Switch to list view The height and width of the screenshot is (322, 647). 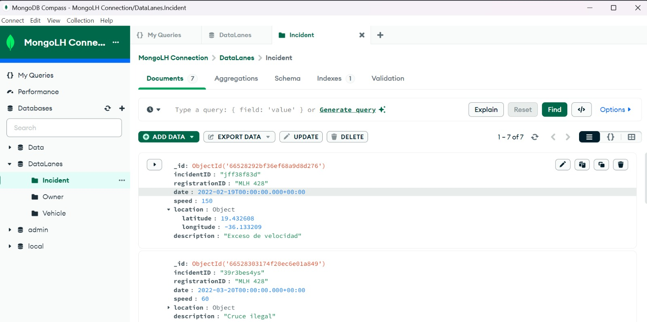590,137
